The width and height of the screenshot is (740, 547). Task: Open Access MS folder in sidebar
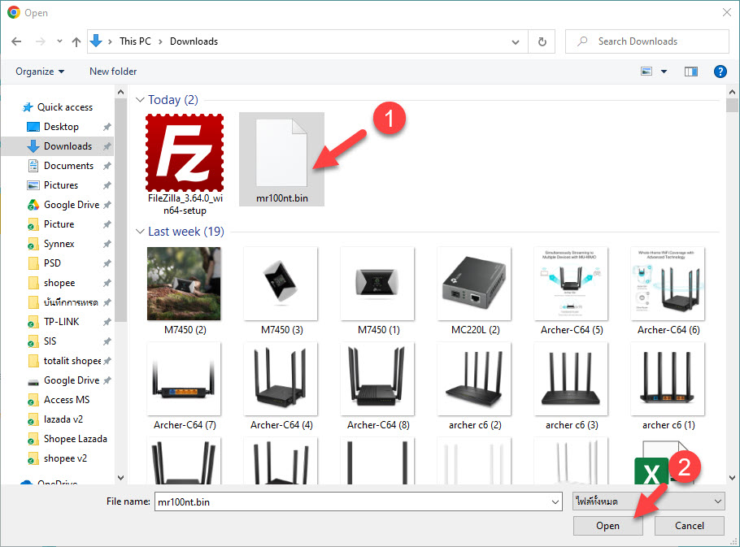[58, 400]
